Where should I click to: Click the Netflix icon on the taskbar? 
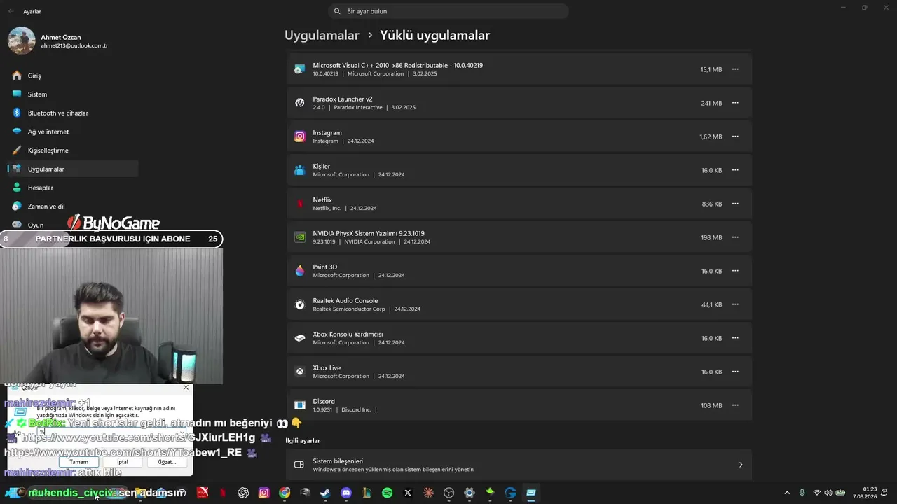pyautogui.click(x=223, y=493)
